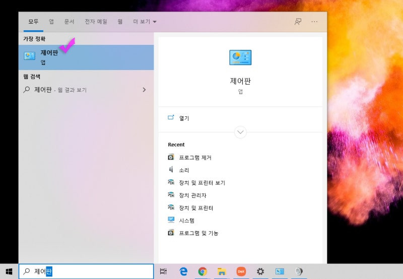This screenshot has width=403, height=279.
Task: Switch to the 전자 메일 tab
Action: [96, 22]
